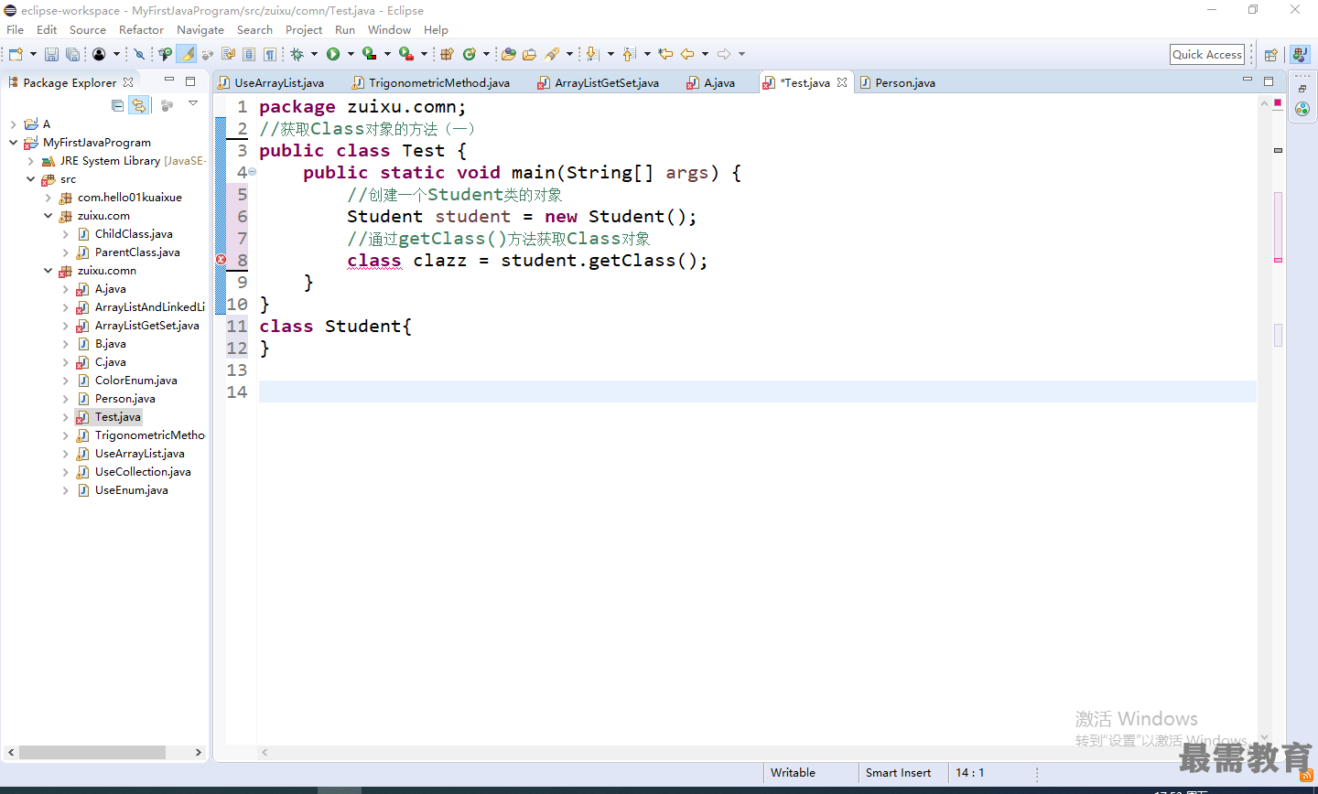The width and height of the screenshot is (1318, 794).
Task: Click the Search flashlight icon
Action: (x=552, y=54)
